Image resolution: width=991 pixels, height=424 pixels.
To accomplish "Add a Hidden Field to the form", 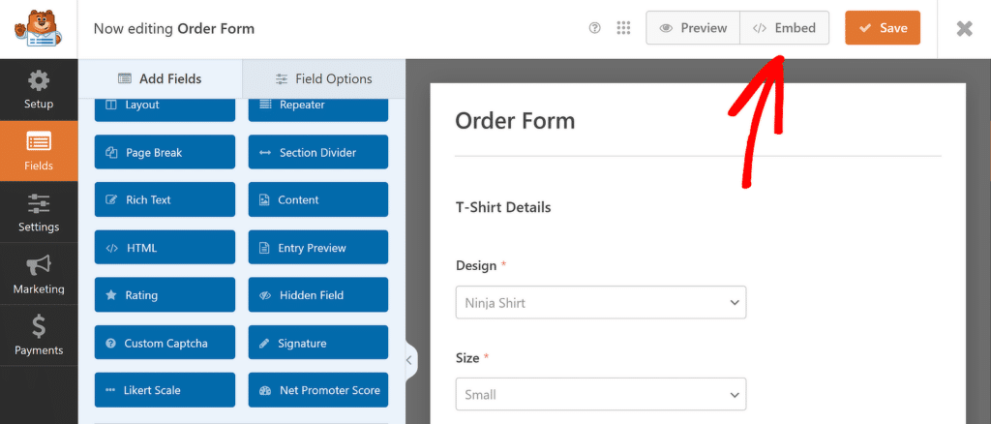I will point(317,295).
